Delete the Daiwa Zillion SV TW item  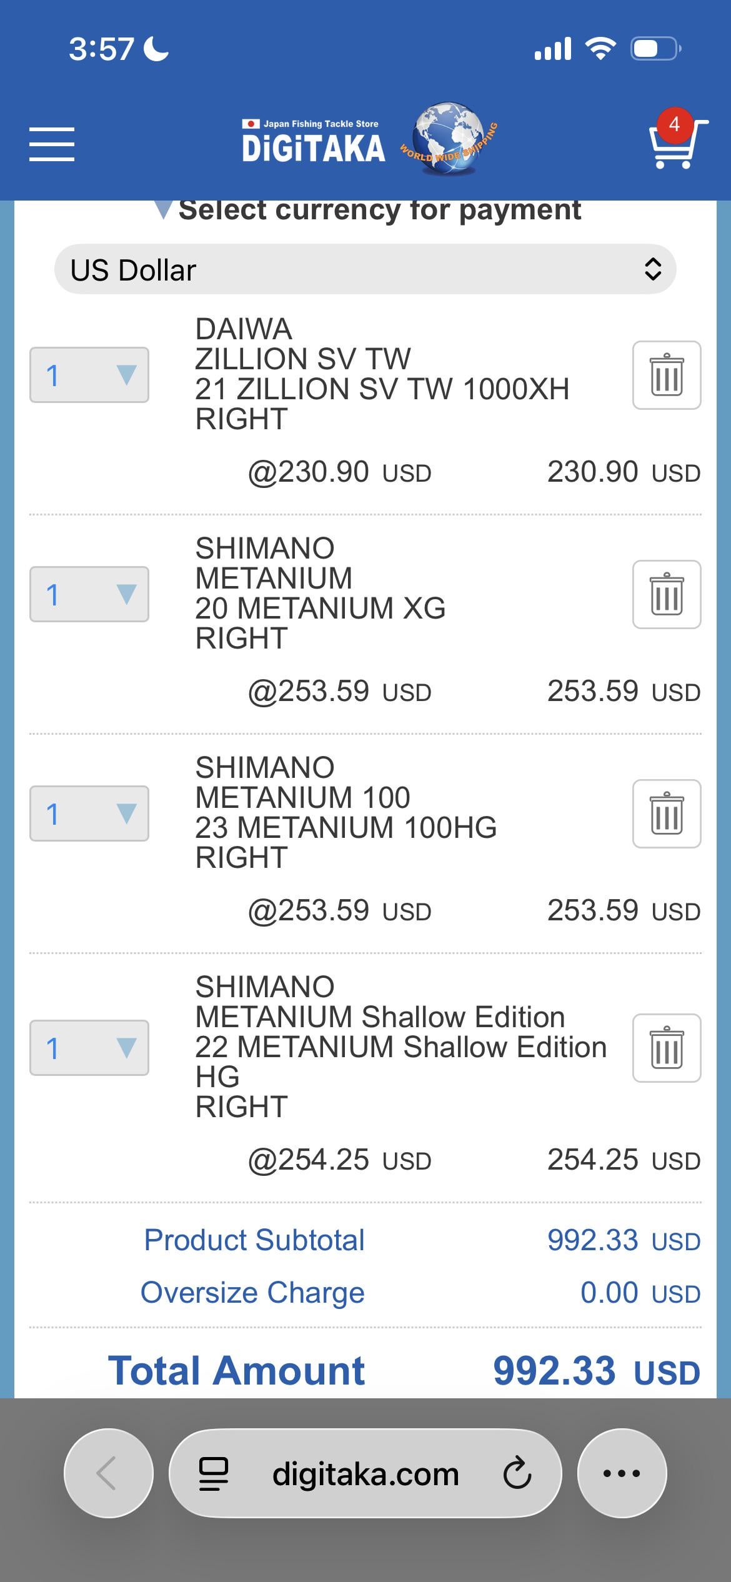(x=666, y=375)
